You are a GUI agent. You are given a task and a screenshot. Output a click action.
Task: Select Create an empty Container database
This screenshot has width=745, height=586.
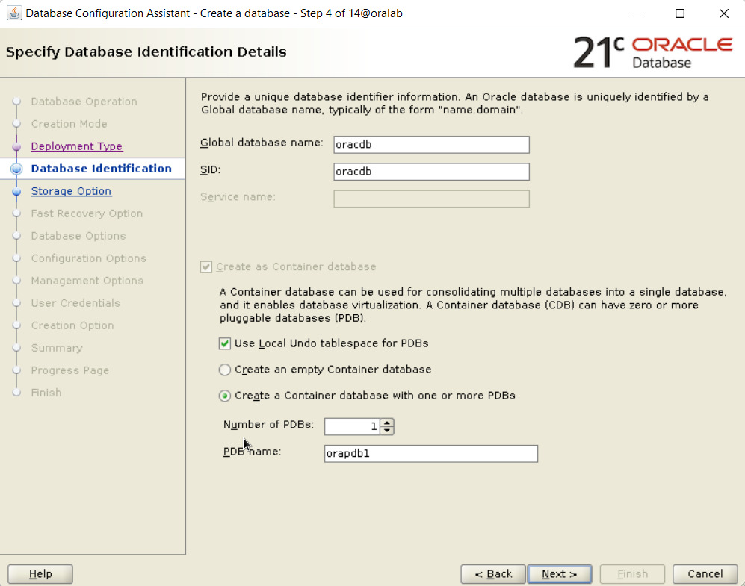tap(225, 370)
